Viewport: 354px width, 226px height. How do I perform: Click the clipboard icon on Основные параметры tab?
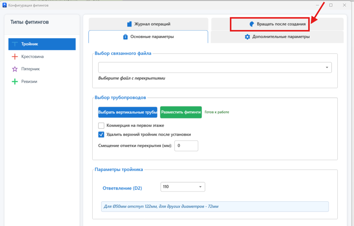pos(125,37)
